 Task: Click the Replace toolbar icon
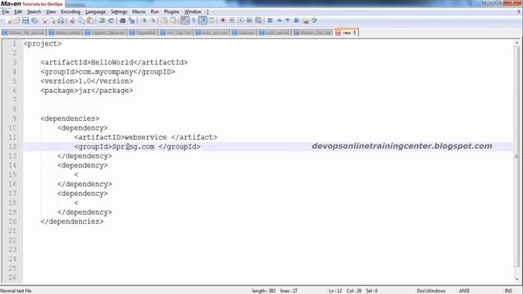(x=132, y=20)
